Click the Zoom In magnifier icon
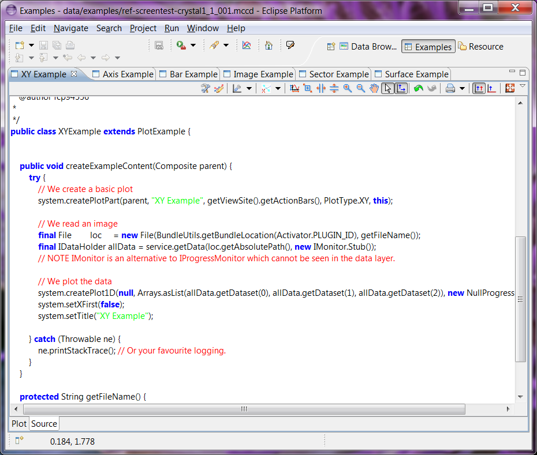 click(x=347, y=88)
